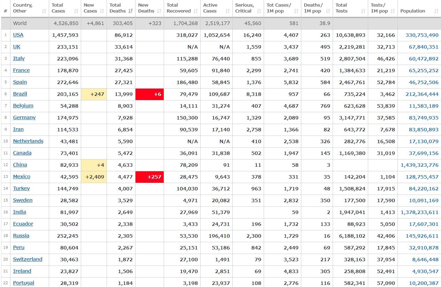441x287 pixels.
Task: Click sort icon in New Deaths header
Action: pos(159,11)
